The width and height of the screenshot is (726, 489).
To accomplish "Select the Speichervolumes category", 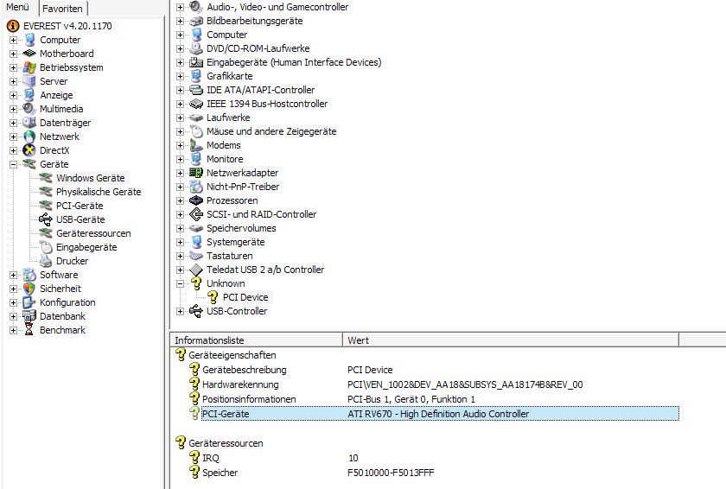I will click(x=241, y=228).
